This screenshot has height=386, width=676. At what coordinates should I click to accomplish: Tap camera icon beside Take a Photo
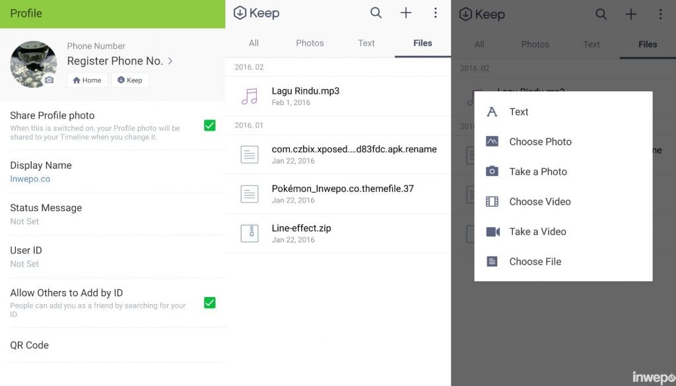tap(492, 171)
